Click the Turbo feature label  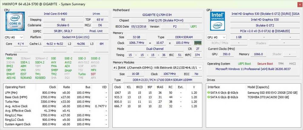click(82, 74)
